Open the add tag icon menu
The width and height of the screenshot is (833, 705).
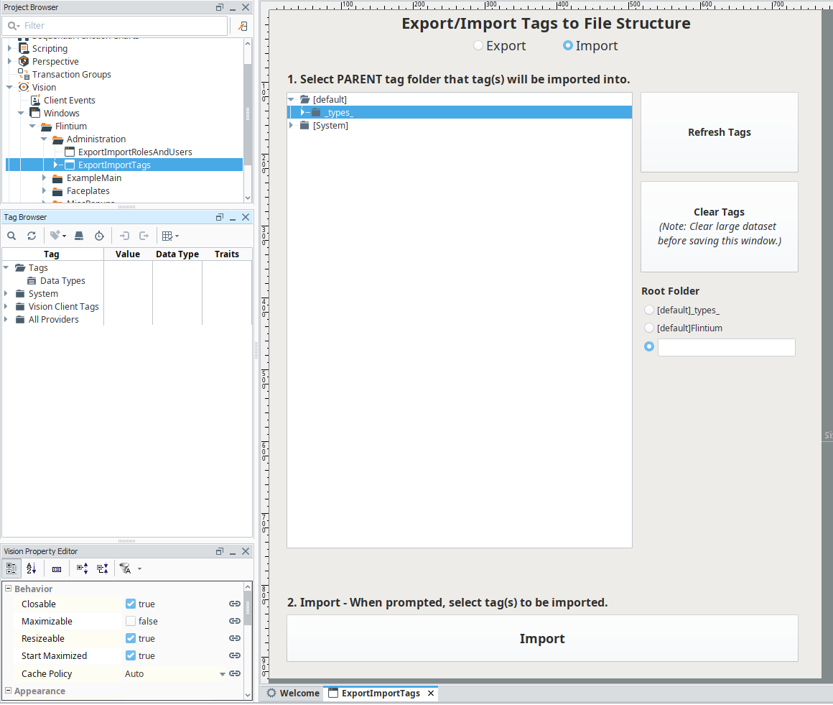tap(57, 236)
